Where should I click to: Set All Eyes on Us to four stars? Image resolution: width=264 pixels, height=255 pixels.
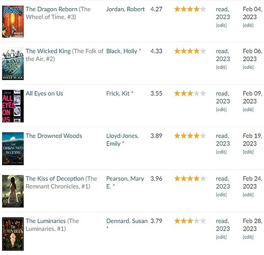[x=196, y=93]
